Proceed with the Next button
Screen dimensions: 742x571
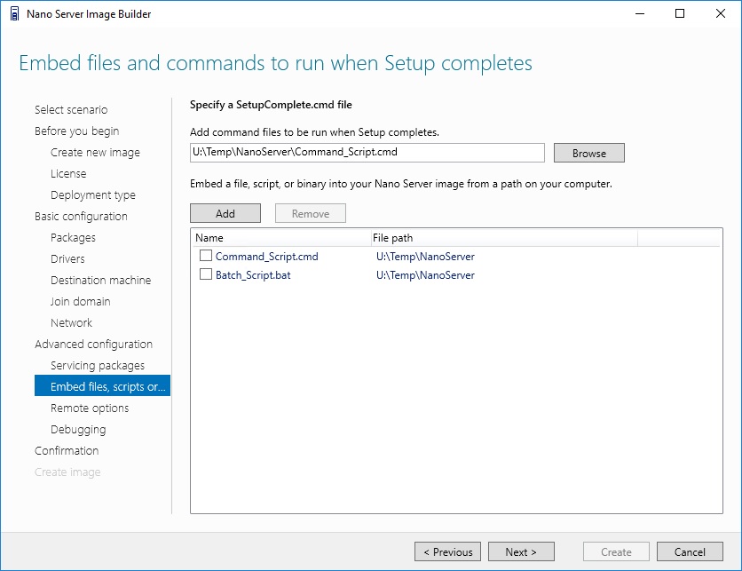tap(521, 551)
